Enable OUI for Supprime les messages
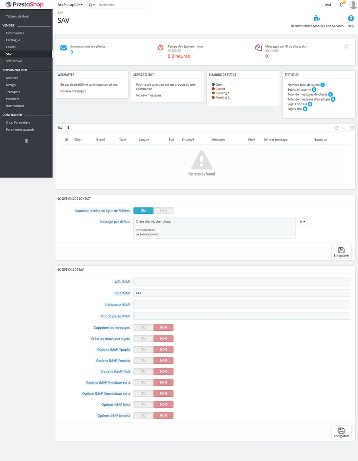 pos(143,328)
